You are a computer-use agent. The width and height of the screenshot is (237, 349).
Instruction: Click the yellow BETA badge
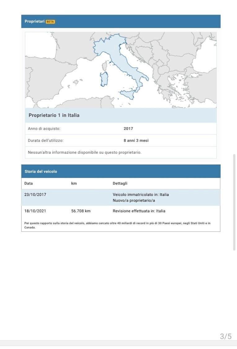50,22
